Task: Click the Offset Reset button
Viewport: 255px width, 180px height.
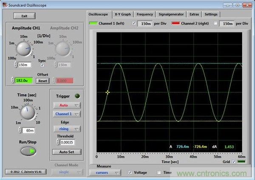Action: click(x=42, y=80)
